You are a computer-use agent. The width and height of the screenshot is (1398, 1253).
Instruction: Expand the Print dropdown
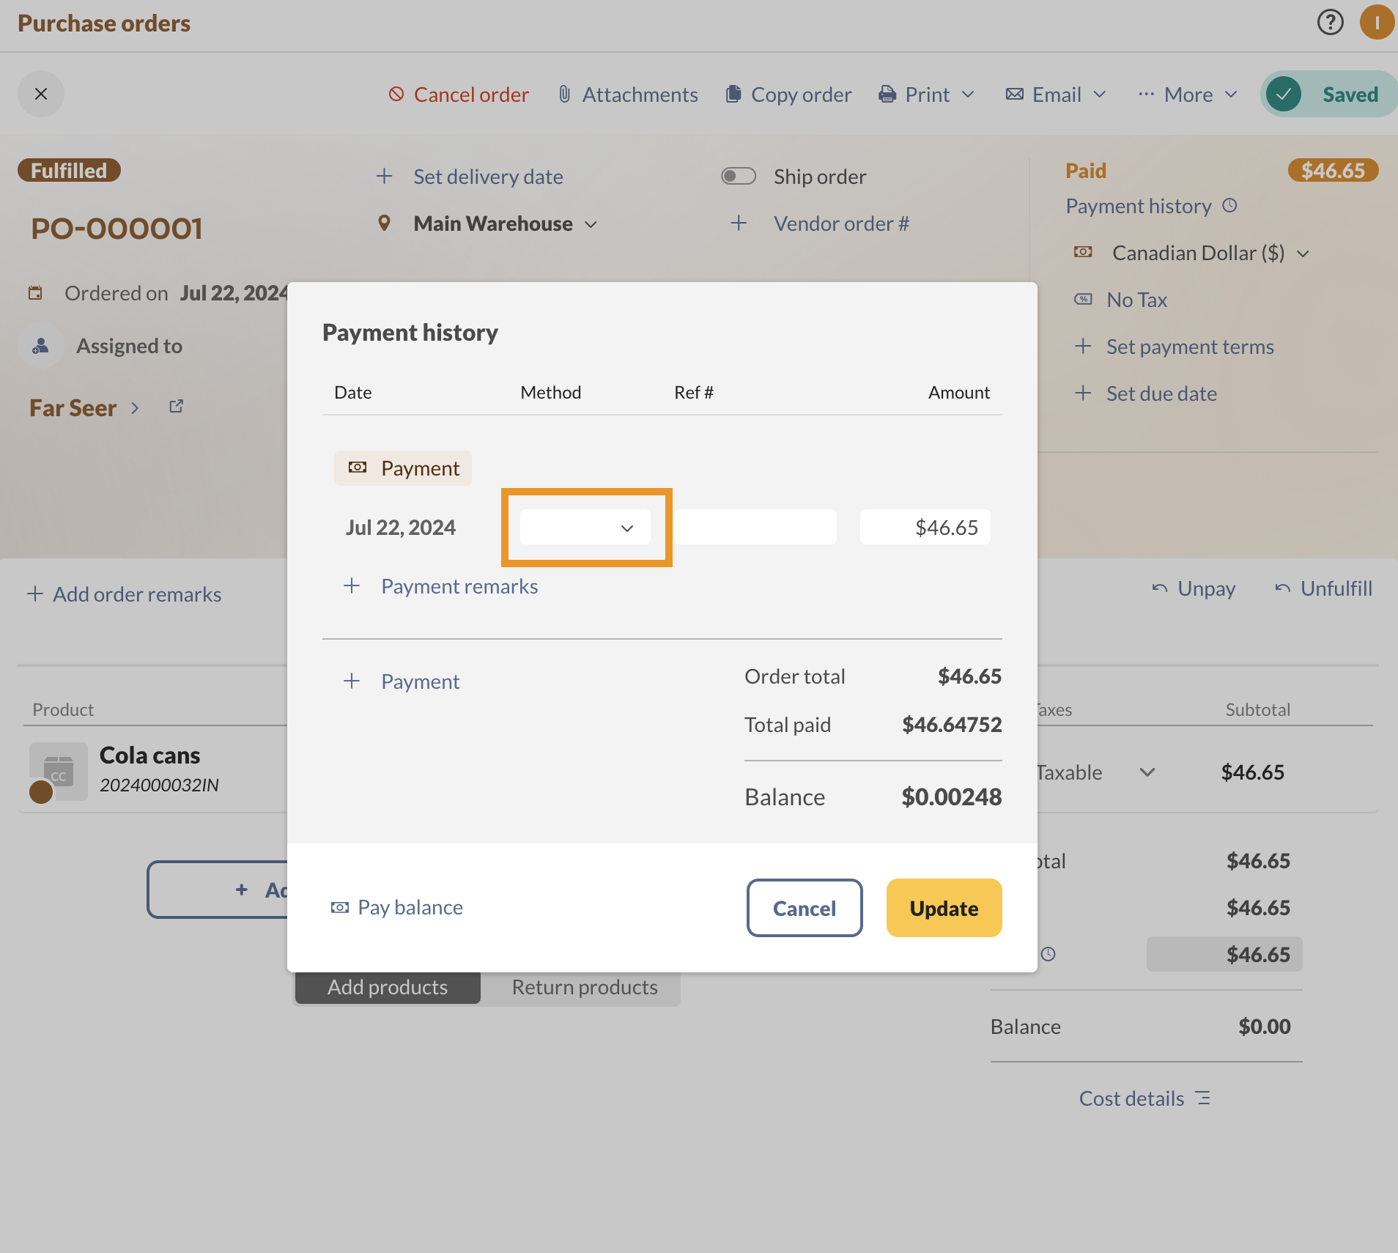click(927, 95)
